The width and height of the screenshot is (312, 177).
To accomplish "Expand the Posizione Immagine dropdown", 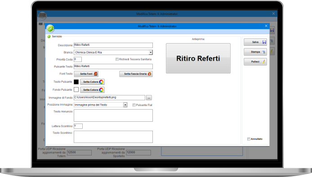I will (125, 105).
